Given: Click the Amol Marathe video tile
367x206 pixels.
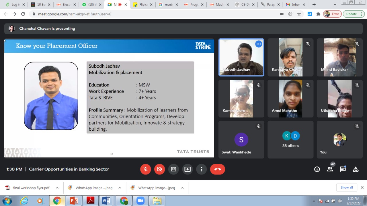Looking at the screenshot, I should (290, 99).
